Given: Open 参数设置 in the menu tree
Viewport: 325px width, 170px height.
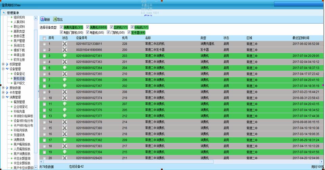Looking at the screenshot, I should coord(19,36).
